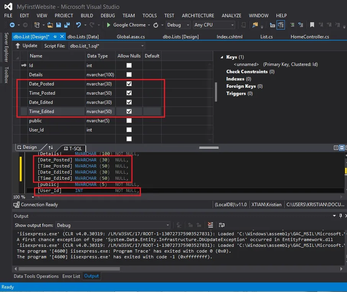Uncheck Allow Nulls for Time_Posted

point(129,93)
